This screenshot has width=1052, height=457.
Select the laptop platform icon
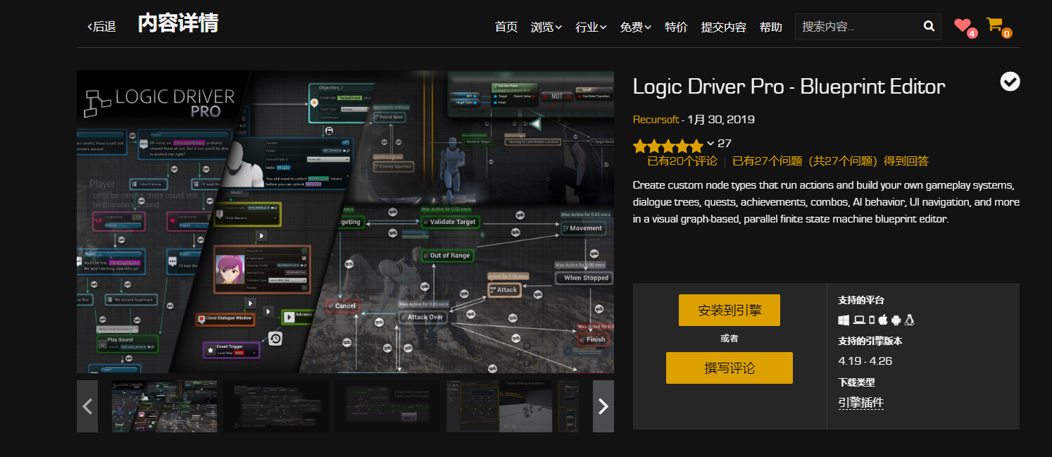click(860, 320)
